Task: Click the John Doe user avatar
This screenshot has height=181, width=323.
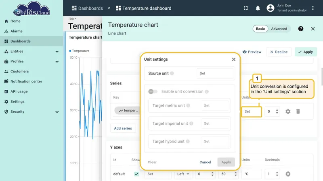Action: pyautogui.click(x=271, y=8)
